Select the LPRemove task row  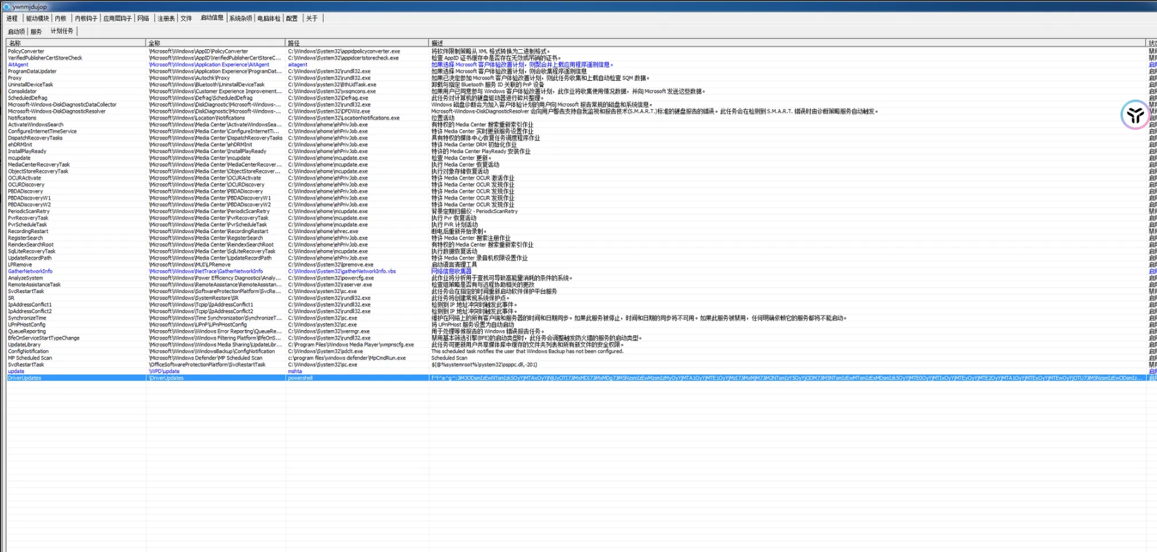pyautogui.click(x=581, y=265)
